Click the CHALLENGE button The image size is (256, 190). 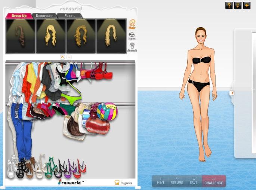click(214, 181)
